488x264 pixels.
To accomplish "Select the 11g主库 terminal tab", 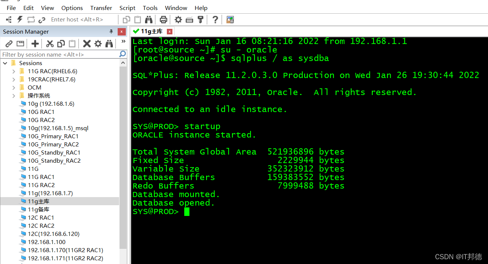I will [152, 31].
